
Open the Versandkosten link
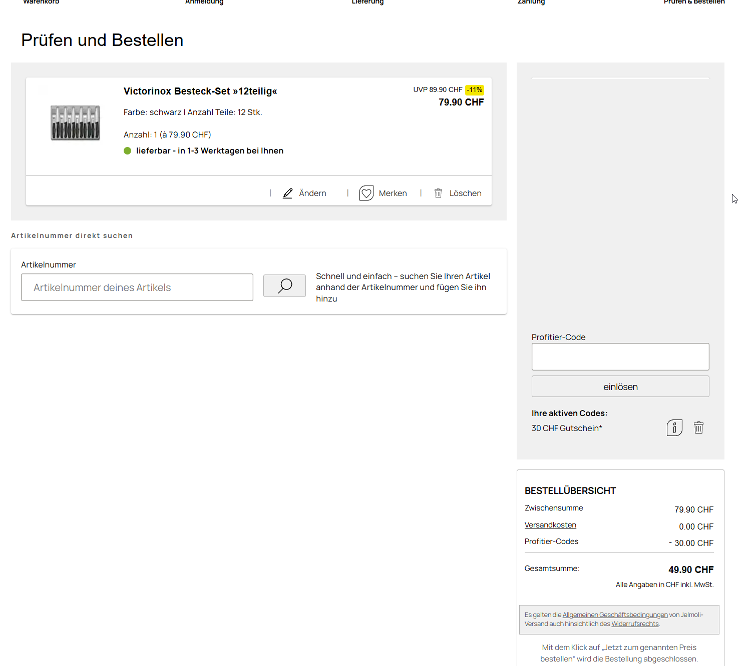tap(550, 525)
